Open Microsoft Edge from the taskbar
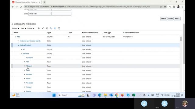This screenshot has width=195, height=109. tap(100, 95)
